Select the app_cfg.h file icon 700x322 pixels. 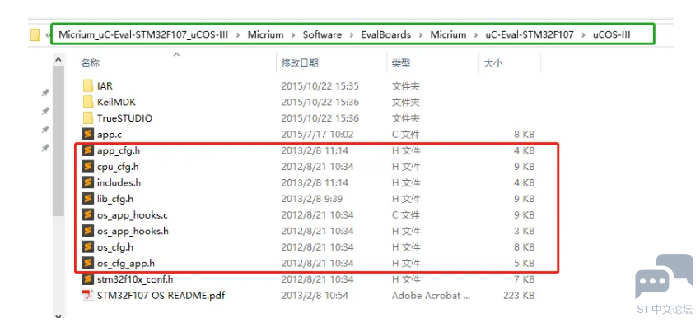pyautogui.click(x=88, y=150)
